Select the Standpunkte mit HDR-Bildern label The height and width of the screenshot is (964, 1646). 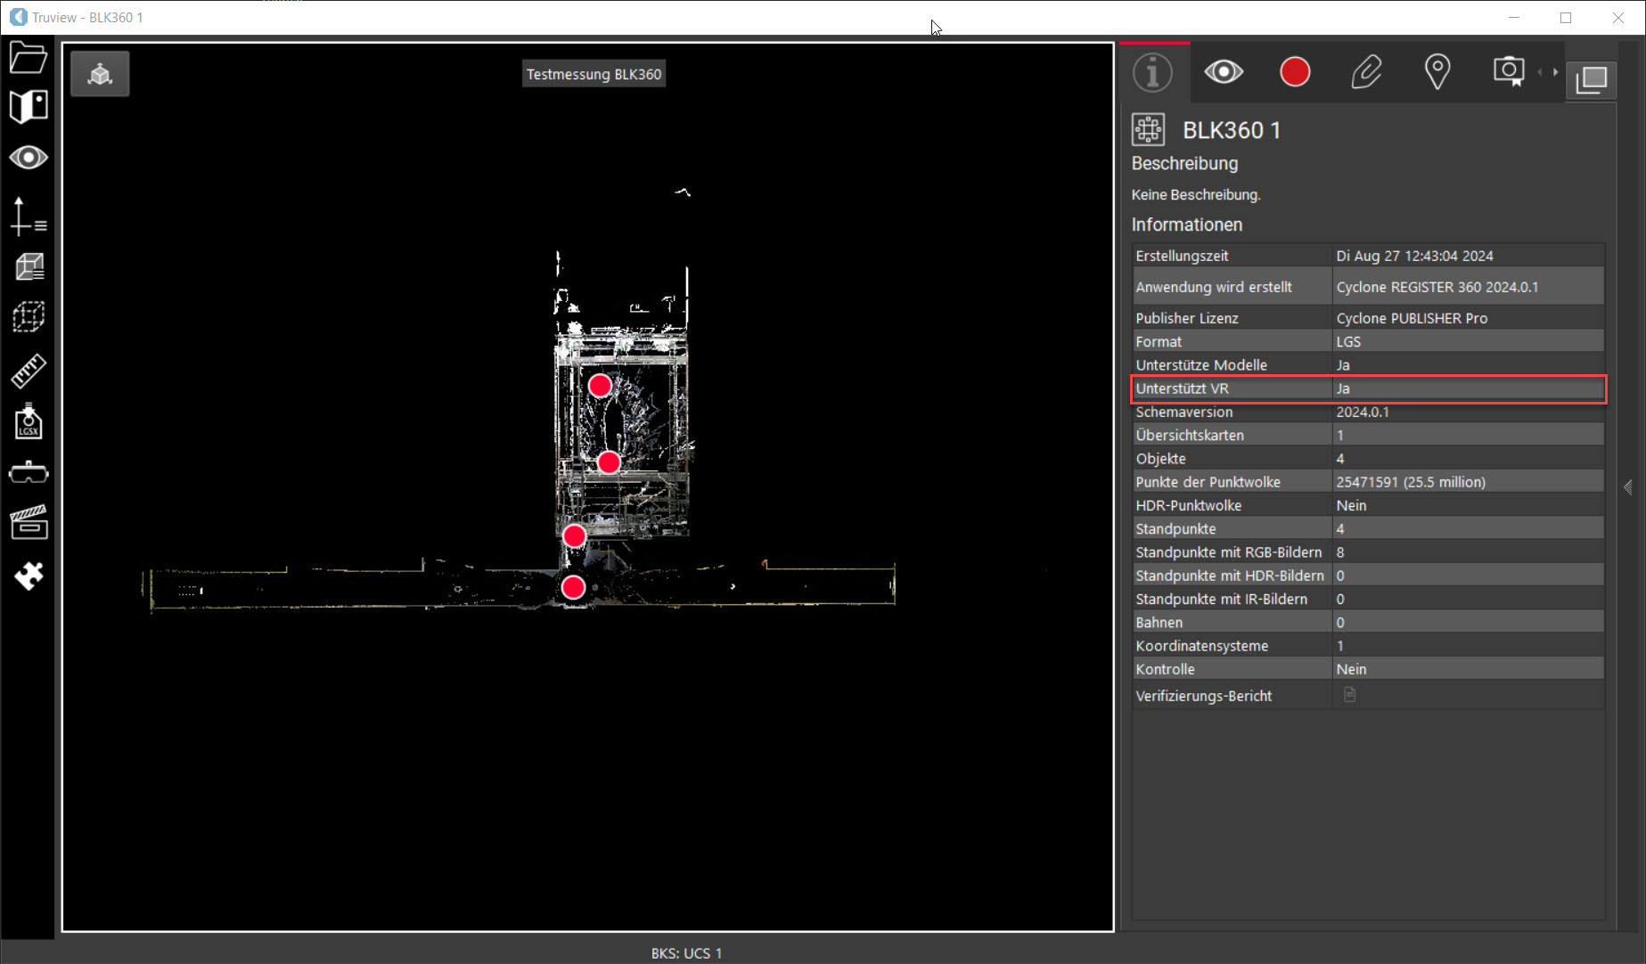tap(1229, 576)
